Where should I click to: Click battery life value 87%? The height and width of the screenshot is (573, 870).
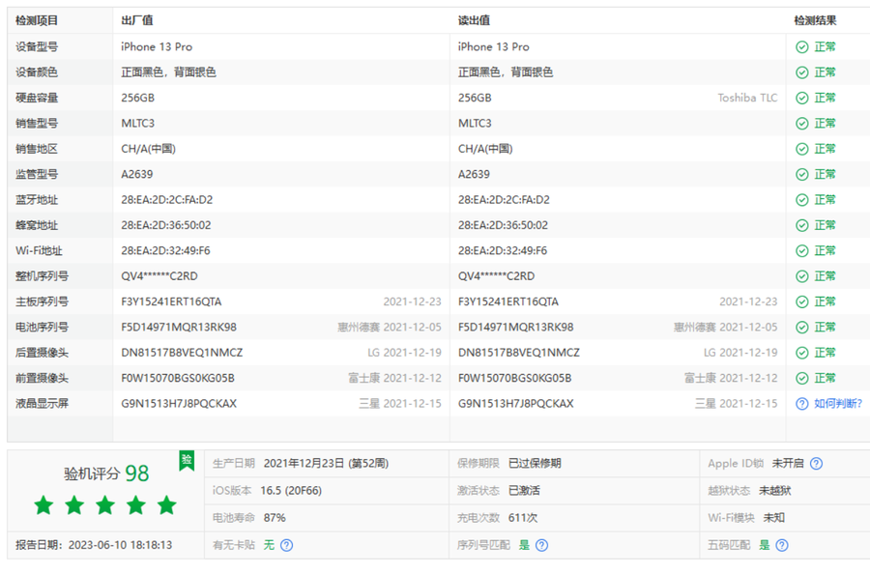[275, 519]
